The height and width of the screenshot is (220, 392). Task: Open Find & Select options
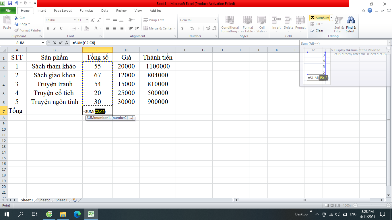(x=351, y=25)
